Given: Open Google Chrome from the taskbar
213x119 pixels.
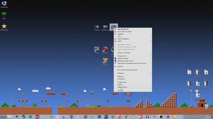Looking at the screenshot, I should tap(127, 117).
